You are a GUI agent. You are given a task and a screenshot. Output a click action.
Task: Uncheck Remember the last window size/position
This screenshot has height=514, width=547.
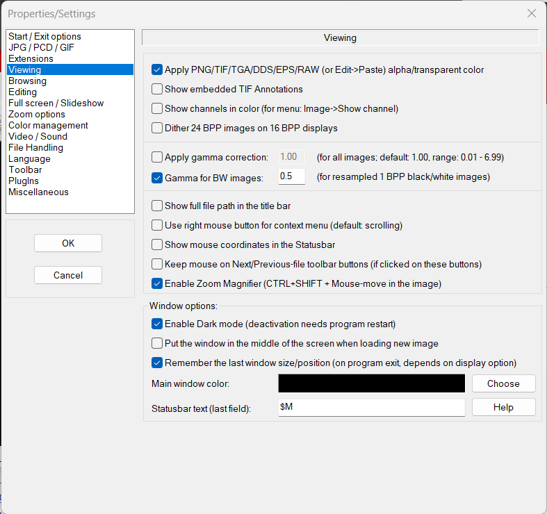pyautogui.click(x=157, y=363)
